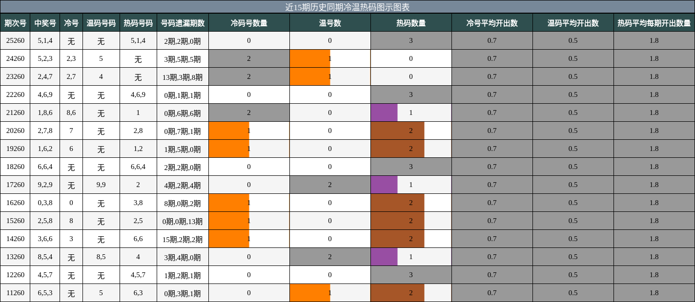Select period number 22260
Viewport: 695px width, 302px height.
click(15, 95)
